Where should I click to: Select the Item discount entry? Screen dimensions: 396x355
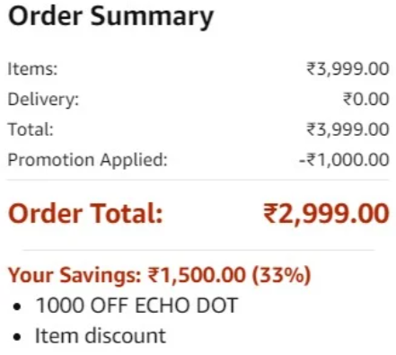[101, 335]
